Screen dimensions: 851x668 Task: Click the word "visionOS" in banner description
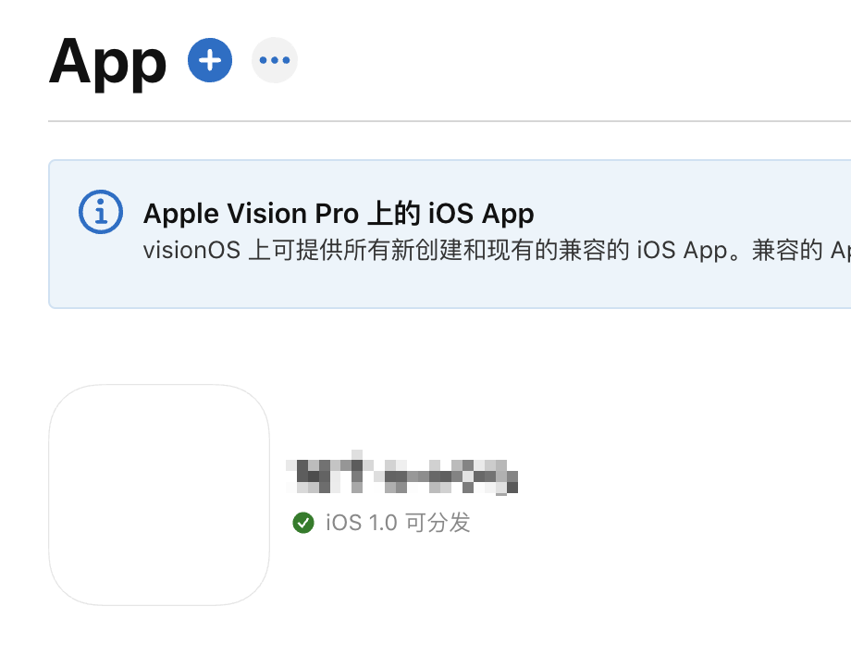pos(191,252)
